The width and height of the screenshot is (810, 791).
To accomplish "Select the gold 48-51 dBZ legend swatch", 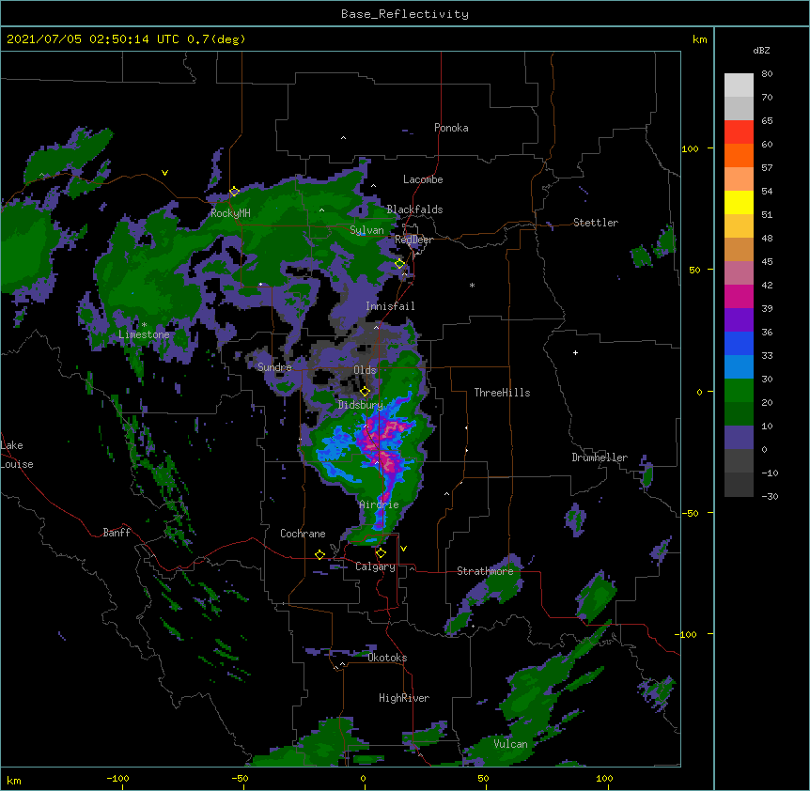I will tap(739, 226).
